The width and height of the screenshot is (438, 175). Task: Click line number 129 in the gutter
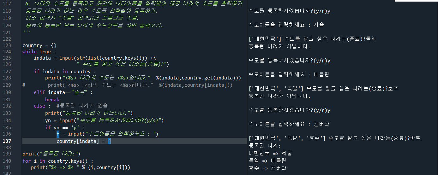pyautogui.click(x=7, y=85)
